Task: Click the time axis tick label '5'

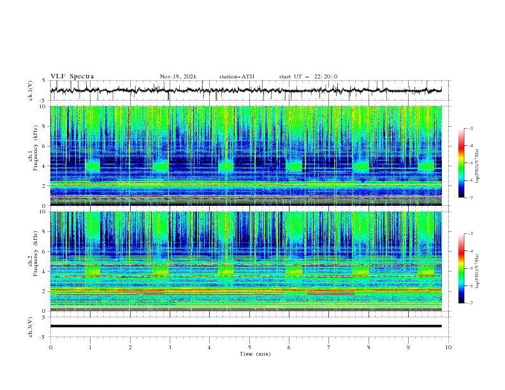Action: (x=249, y=347)
